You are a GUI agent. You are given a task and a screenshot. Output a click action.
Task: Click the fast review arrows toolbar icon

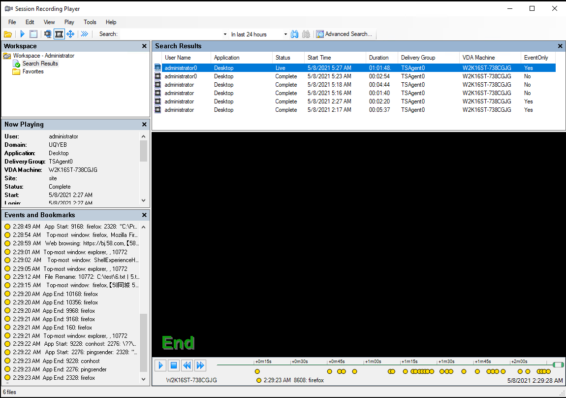84,34
